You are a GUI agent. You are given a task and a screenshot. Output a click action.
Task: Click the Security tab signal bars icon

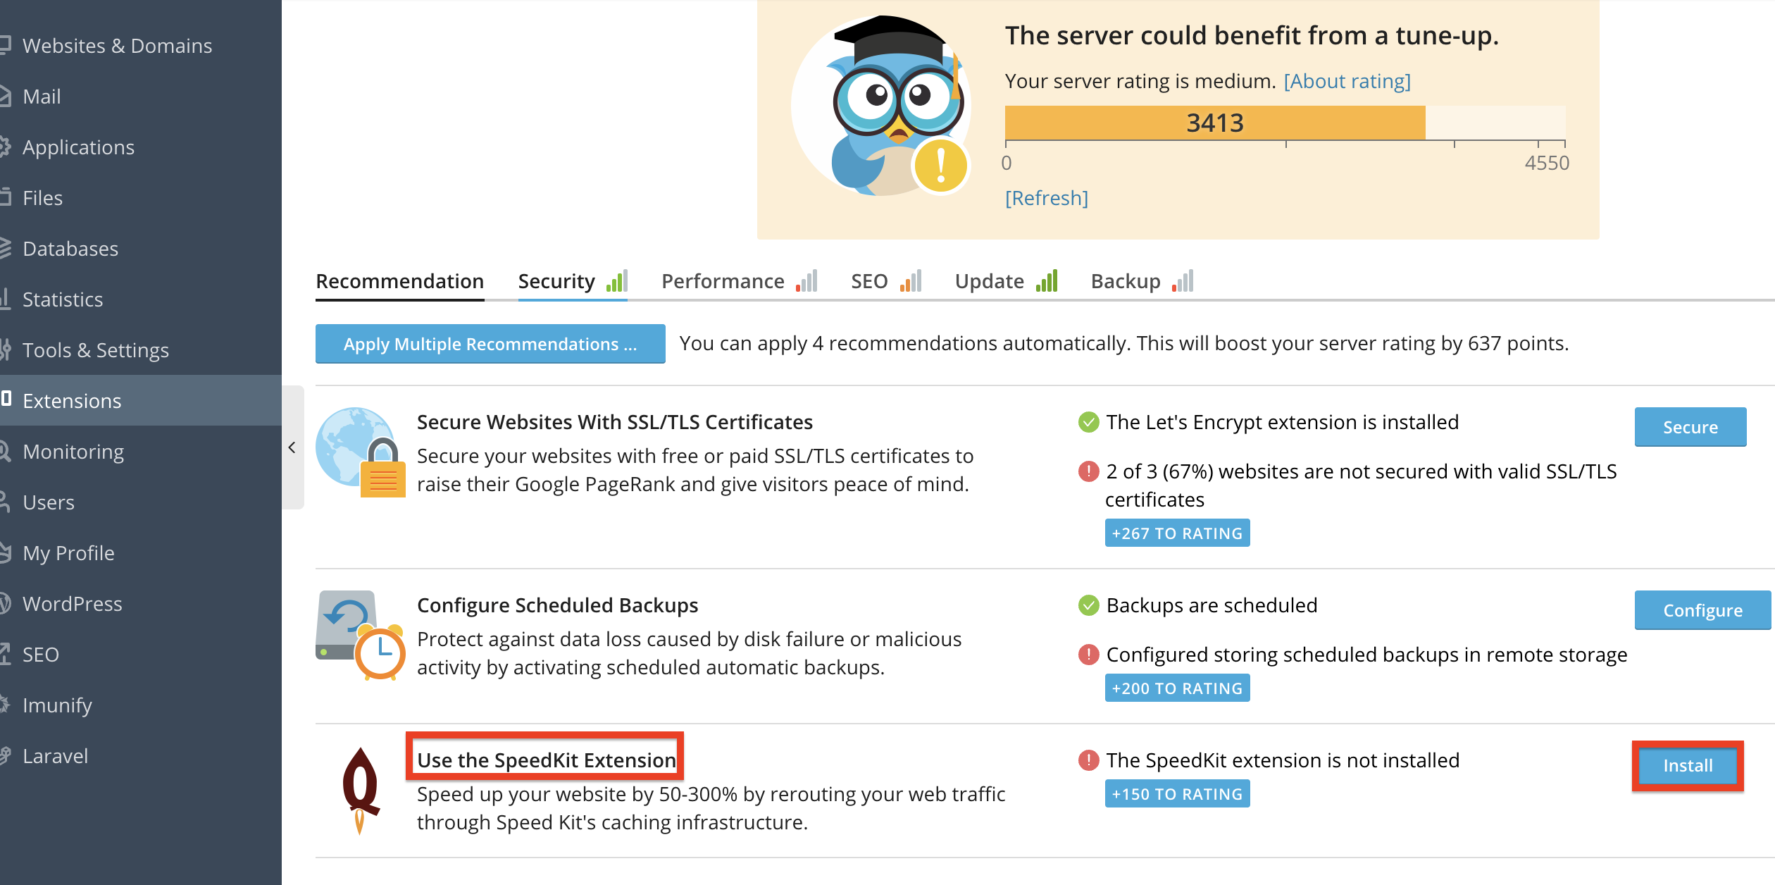pyautogui.click(x=617, y=281)
